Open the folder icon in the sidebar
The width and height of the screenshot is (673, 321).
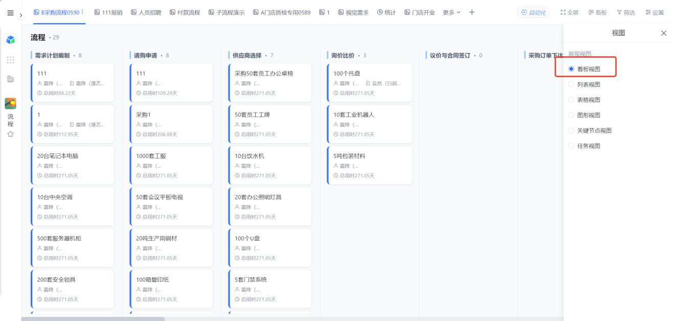pyautogui.click(x=10, y=79)
